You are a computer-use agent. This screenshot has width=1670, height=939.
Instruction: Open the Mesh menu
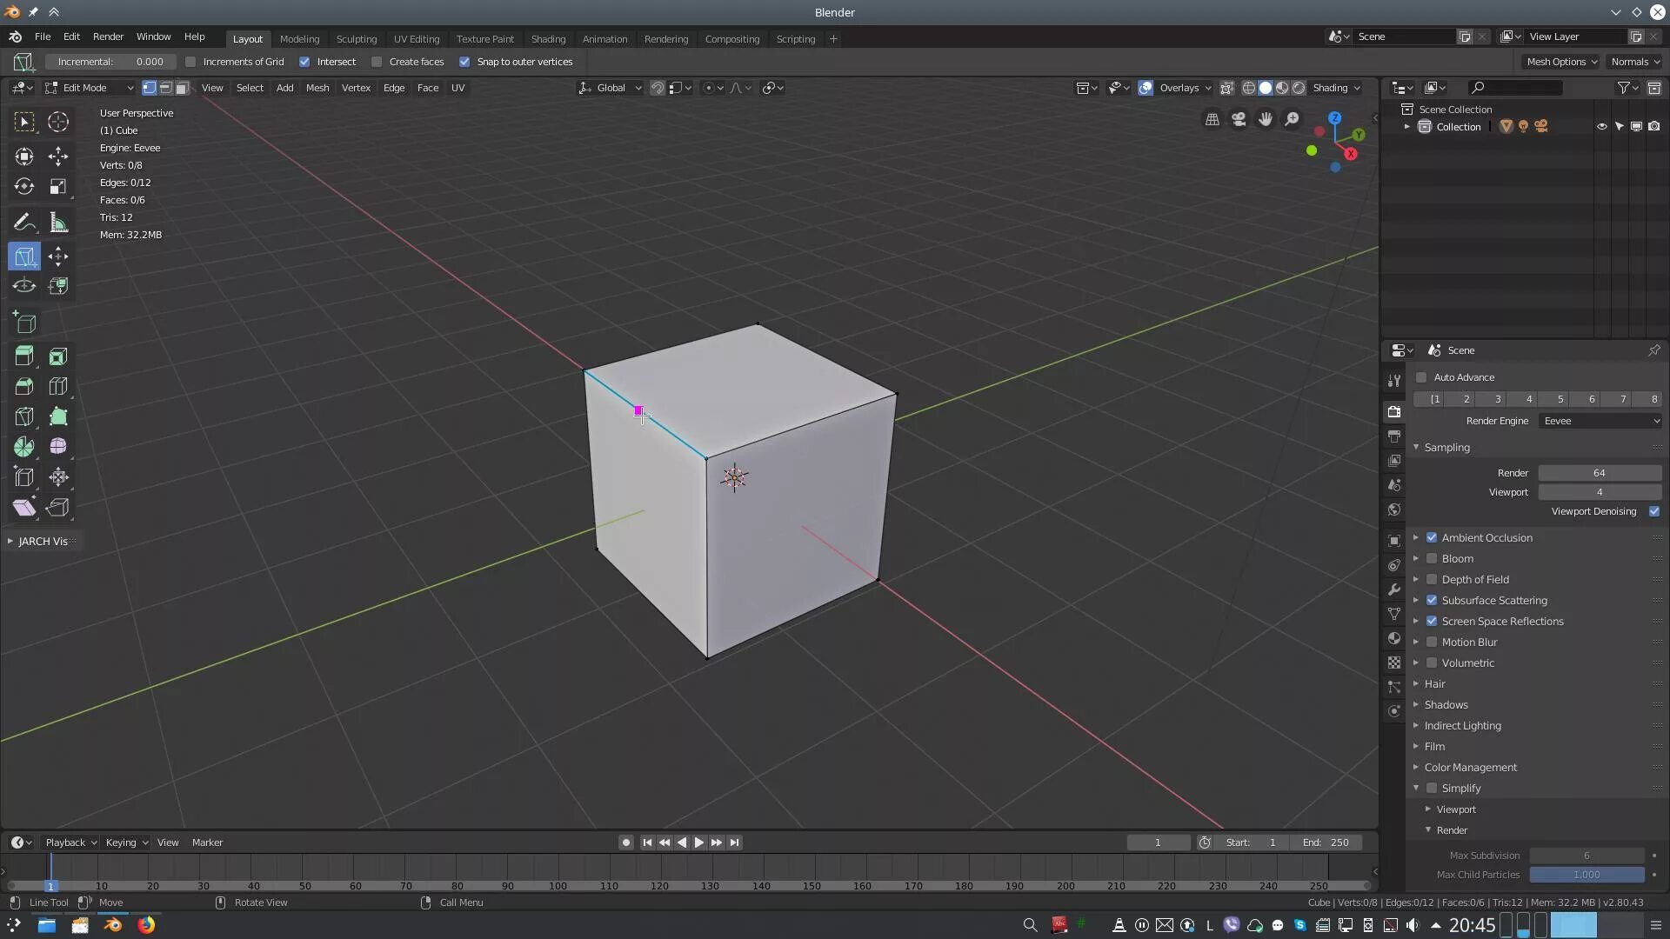point(317,88)
